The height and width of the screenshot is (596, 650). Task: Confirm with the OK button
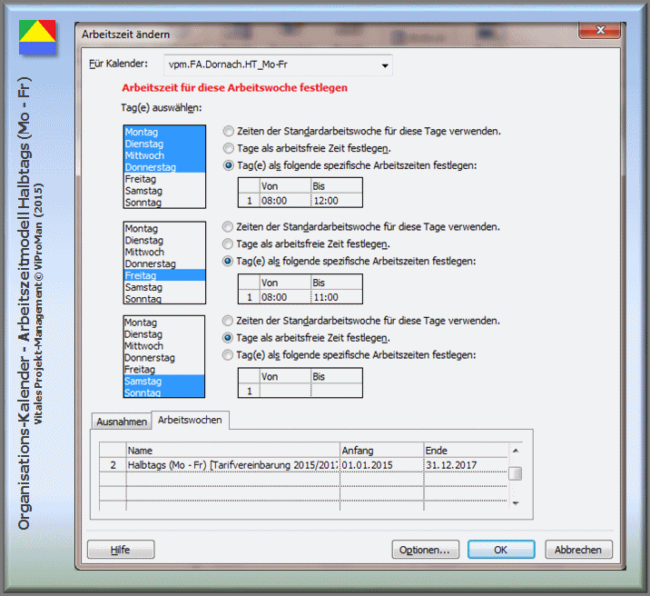500,550
